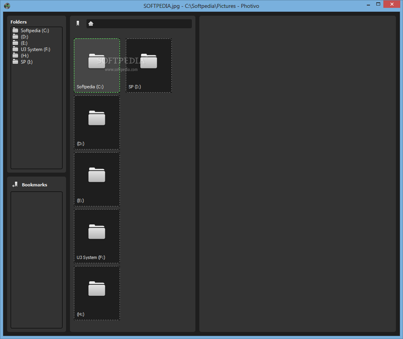Close the Photivo window
Screen dimensions: 403x339
(x=392, y=4)
